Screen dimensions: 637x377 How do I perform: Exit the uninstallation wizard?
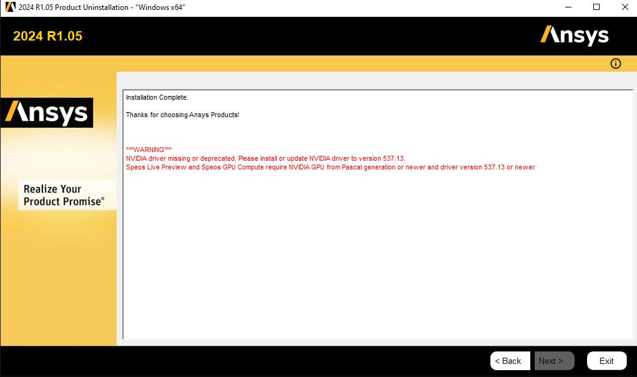tap(606, 361)
